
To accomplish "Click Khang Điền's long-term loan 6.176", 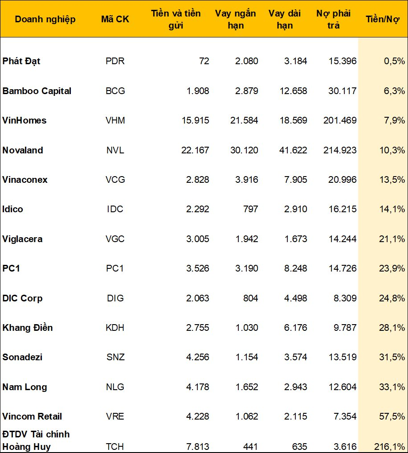I will [x=295, y=328].
